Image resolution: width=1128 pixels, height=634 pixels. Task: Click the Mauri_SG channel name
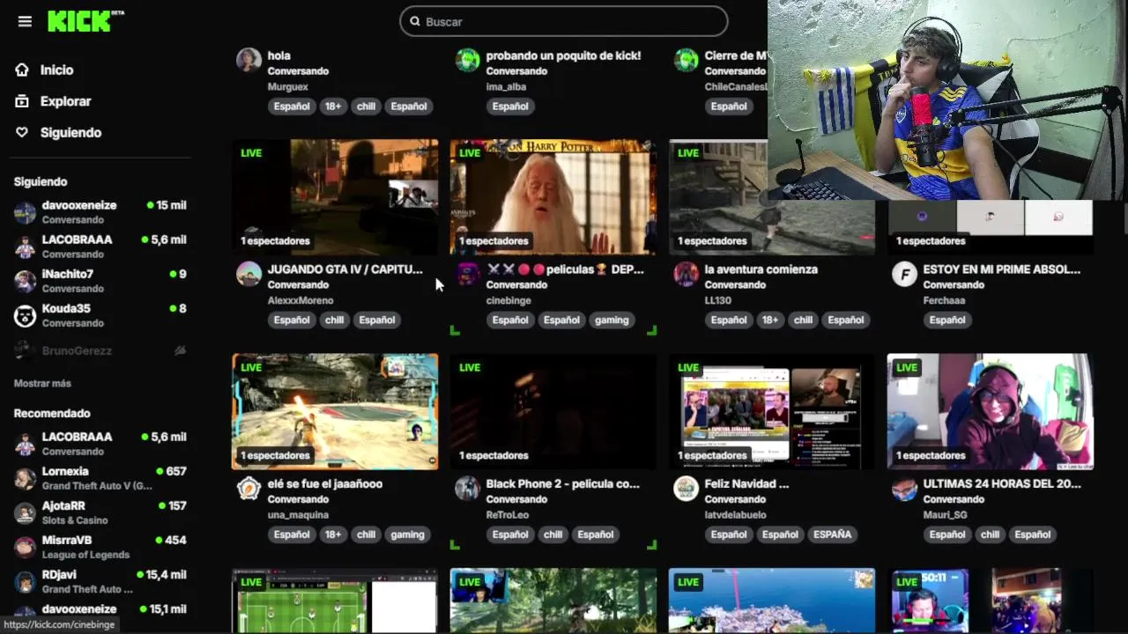coord(945,515)
